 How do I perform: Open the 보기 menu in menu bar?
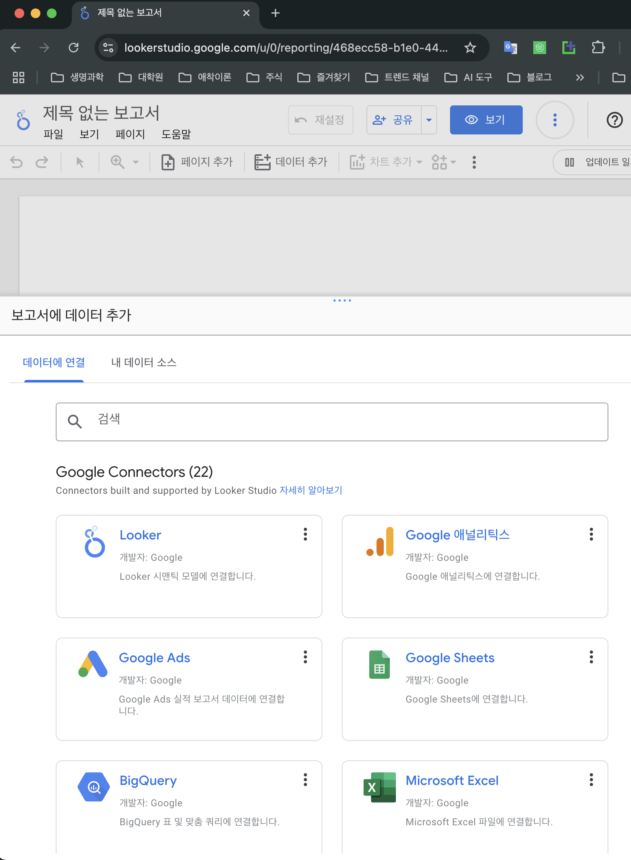[x=89, y=134]
